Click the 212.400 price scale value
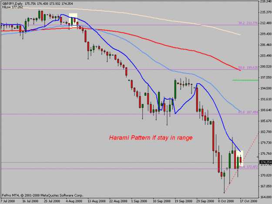This screenshot has height=204, width=272. pyautogui.click(x=266, y=23)
